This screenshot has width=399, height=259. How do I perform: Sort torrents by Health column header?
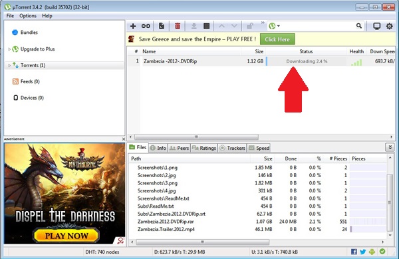tap(356, 51)
